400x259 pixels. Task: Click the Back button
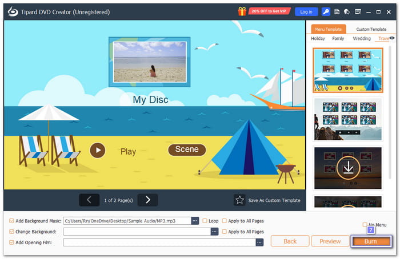(290, 241)
